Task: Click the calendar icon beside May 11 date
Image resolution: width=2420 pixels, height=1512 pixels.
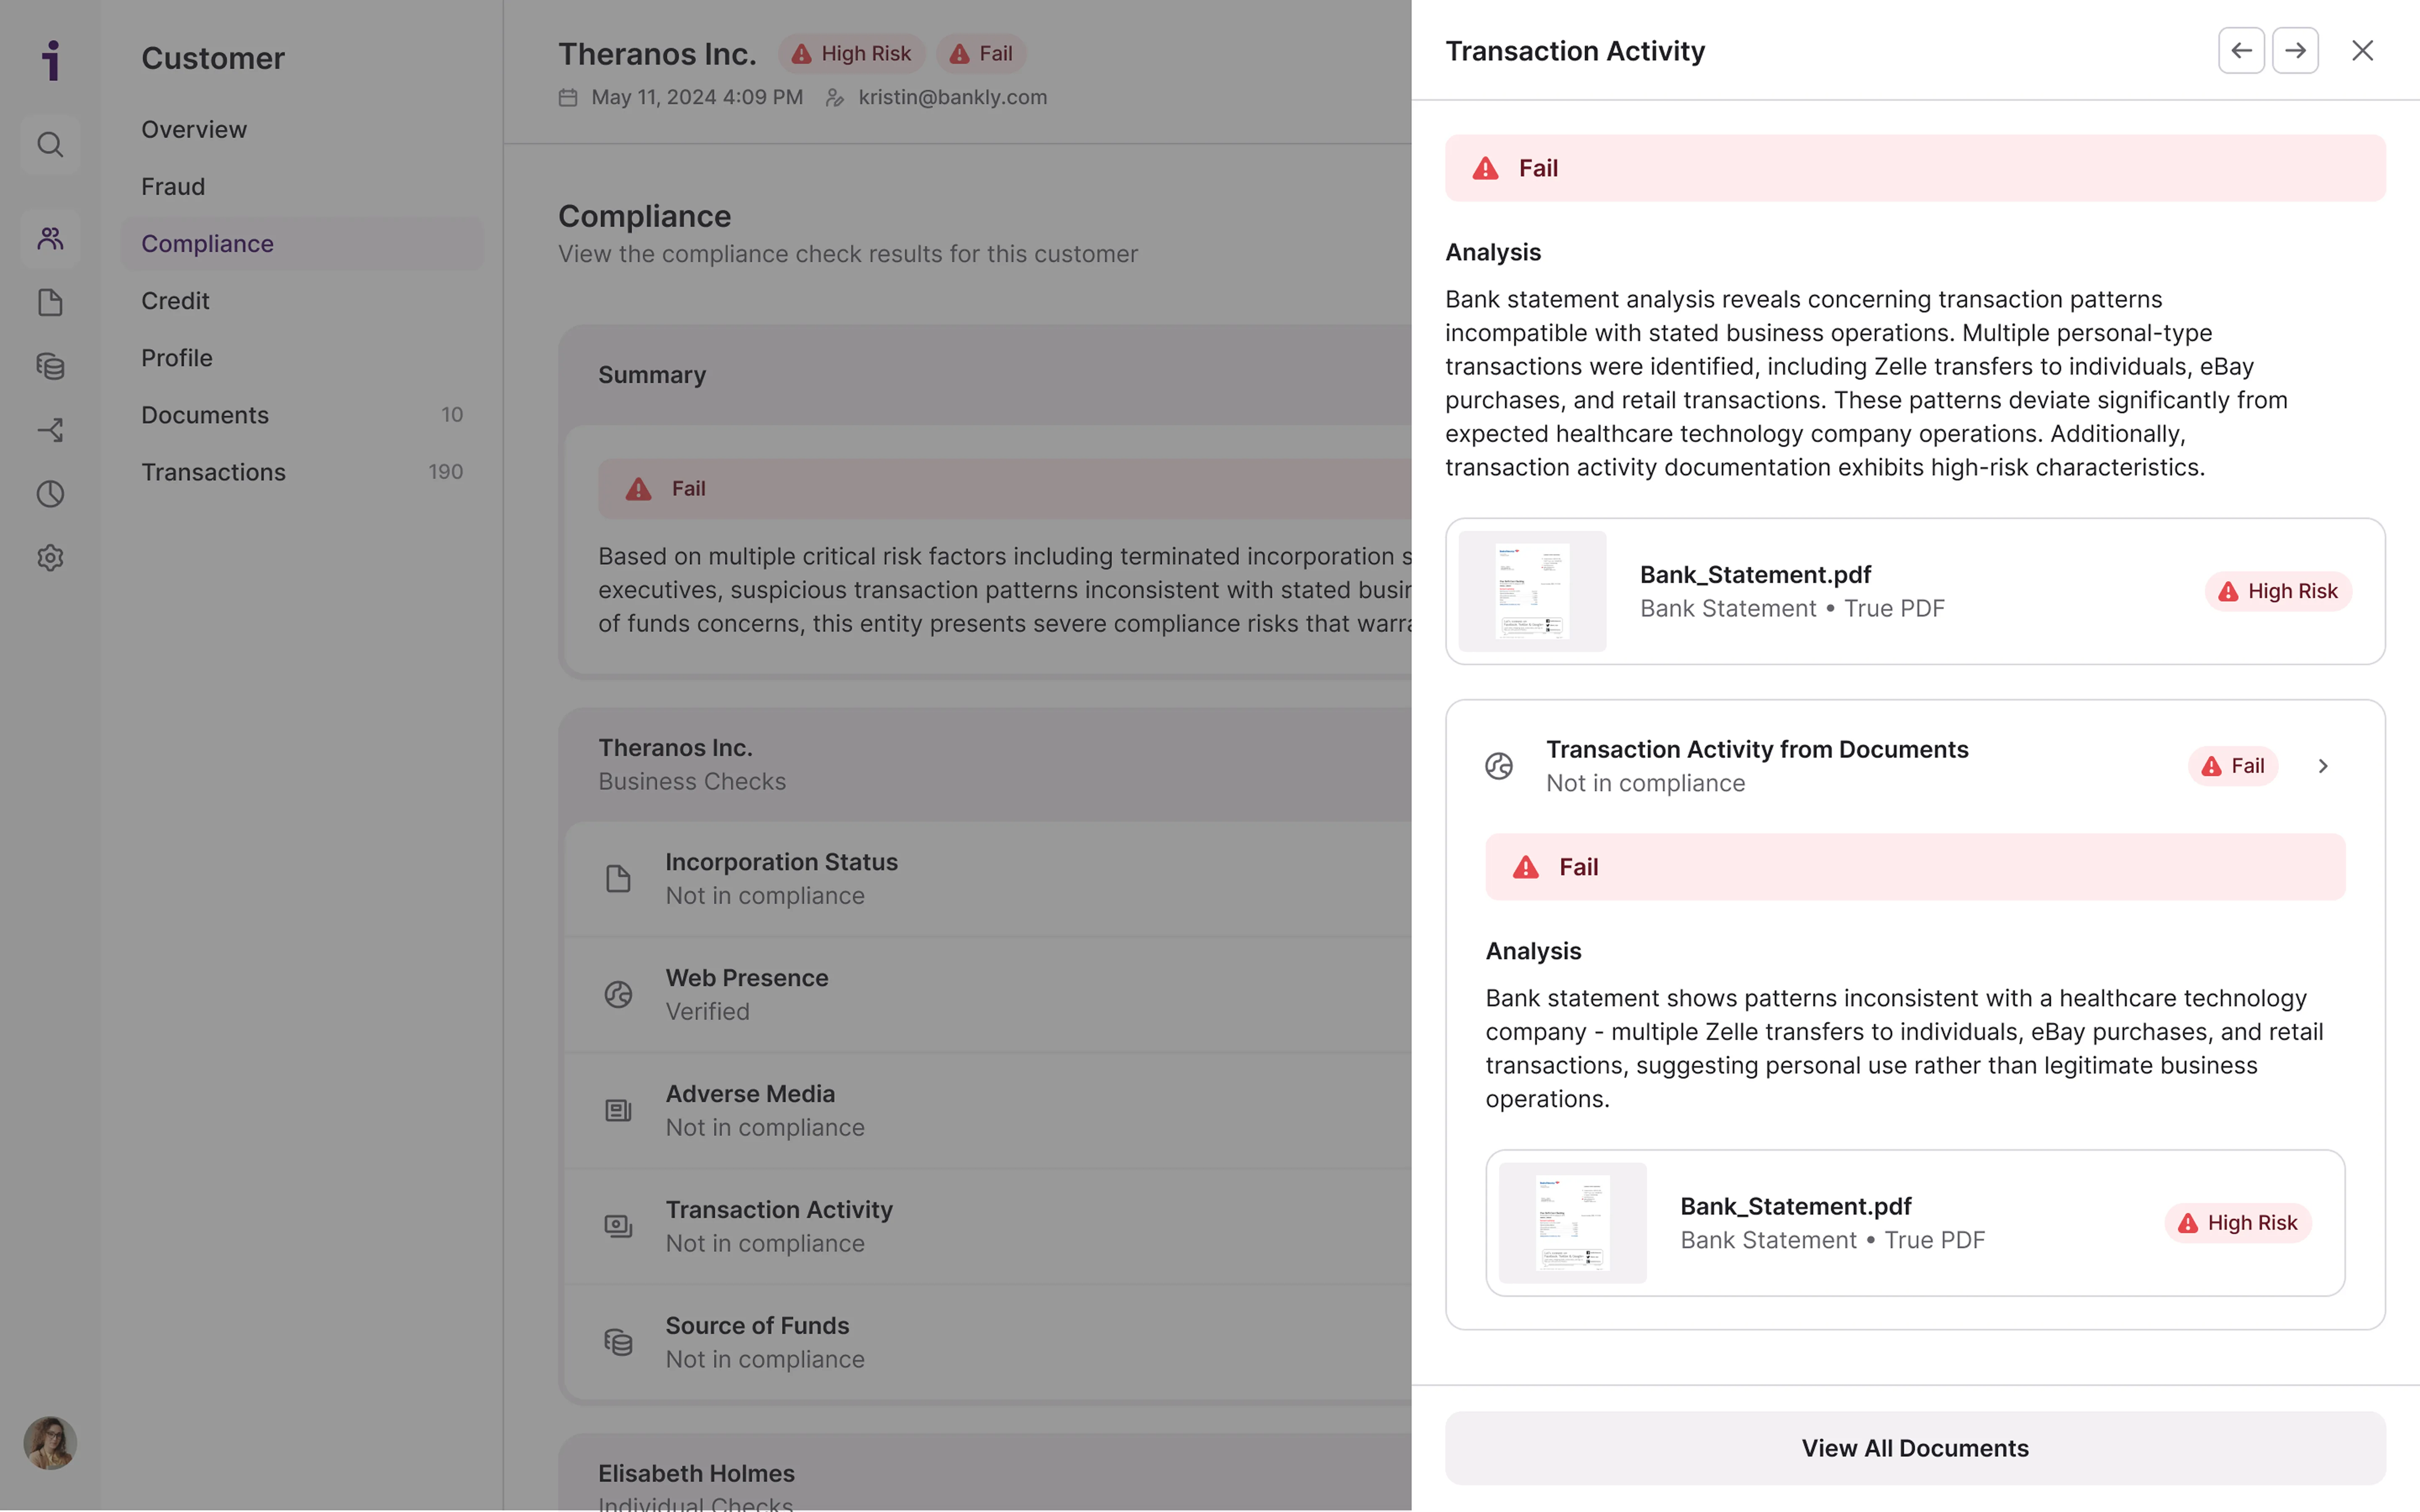Action: [x=568, y=97]
